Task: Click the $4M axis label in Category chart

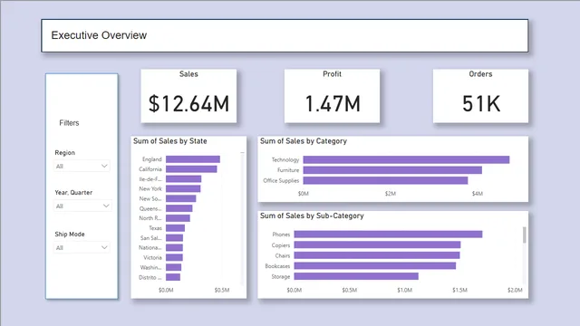Action: (478, 193)
